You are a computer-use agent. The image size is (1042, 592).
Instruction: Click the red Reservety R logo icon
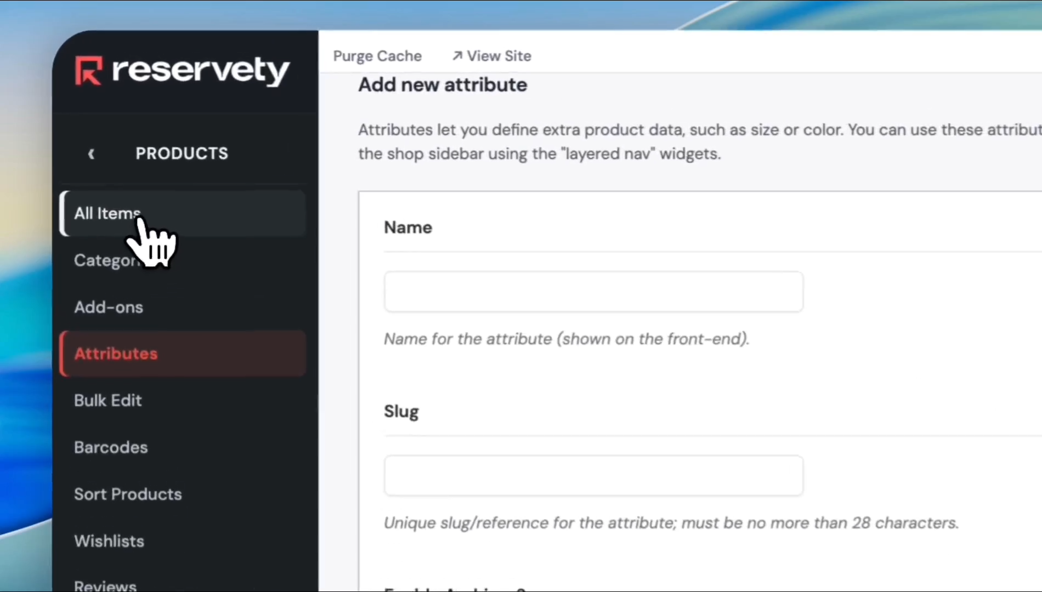tap(88, 71)
